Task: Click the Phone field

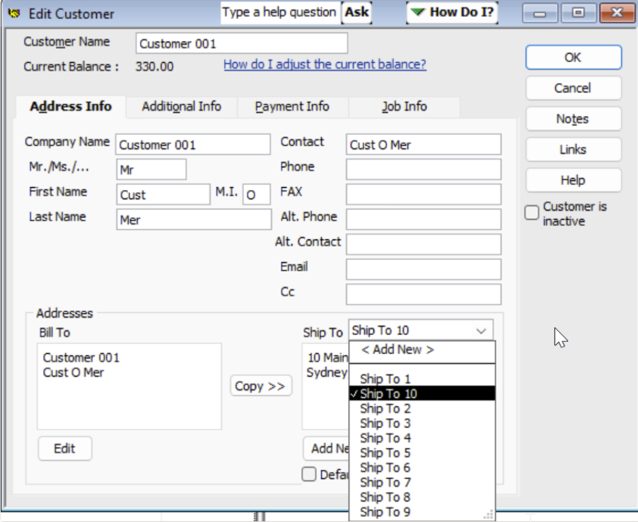Action: (x=424, y=170)
